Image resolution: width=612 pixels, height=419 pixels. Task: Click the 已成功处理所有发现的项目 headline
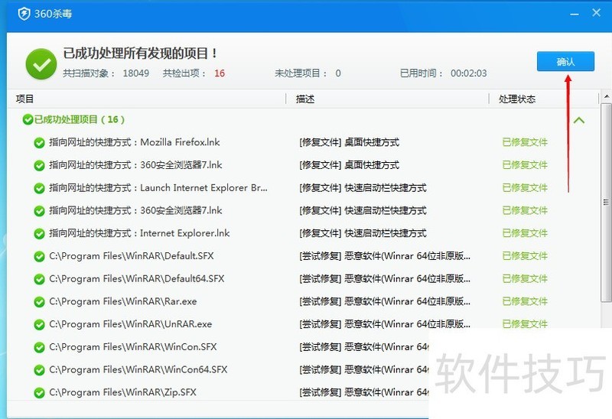point(140,54)
